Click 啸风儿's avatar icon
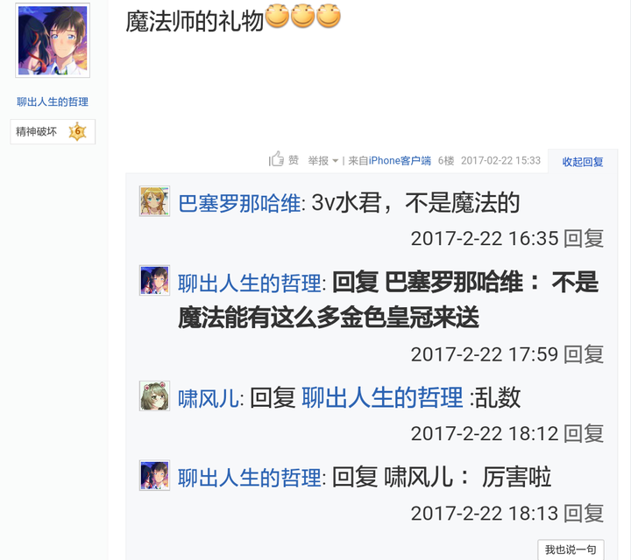 pyautogui.click(x=154, y=396)
